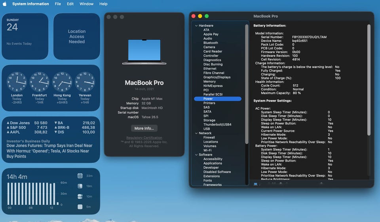Click the More Info... button
The width and height of the screenshot is (380, 222).
[144, 128]
